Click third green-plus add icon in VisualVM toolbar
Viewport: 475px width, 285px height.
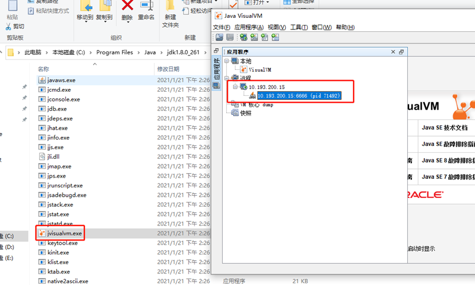coord(264,37)
